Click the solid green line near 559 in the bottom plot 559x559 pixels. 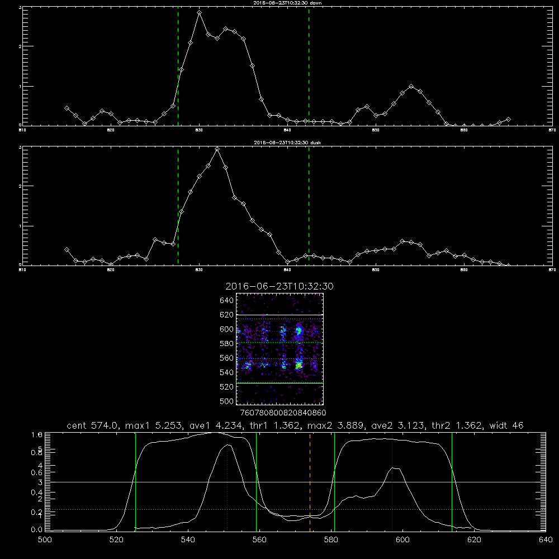tap(257, 482)
